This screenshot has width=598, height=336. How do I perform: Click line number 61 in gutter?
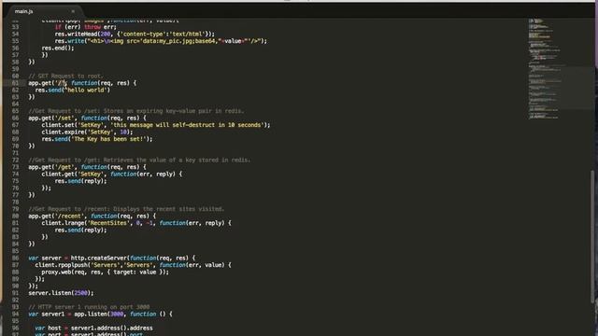click(15, 83)
